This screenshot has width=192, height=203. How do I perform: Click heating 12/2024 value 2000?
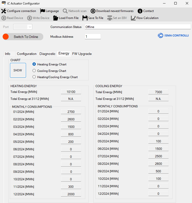click(71, 194)
